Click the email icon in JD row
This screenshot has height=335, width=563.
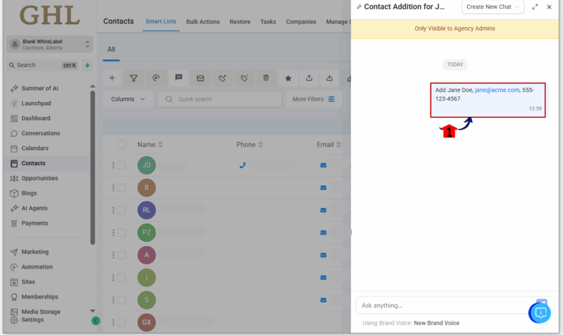click(323, 165)
